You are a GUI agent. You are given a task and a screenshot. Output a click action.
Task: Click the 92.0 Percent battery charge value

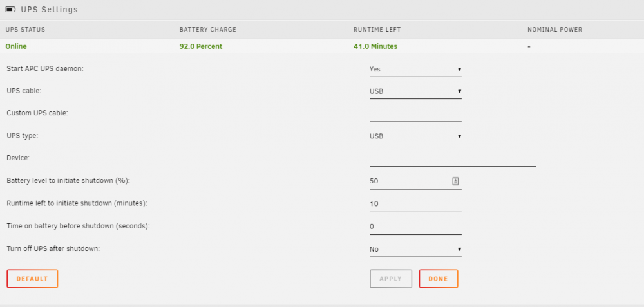pos(201,46)
